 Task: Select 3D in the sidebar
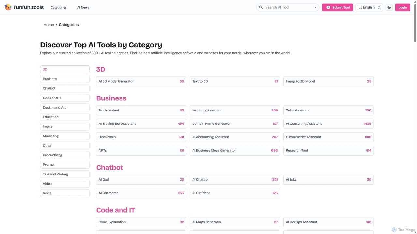tap(65, 69)
